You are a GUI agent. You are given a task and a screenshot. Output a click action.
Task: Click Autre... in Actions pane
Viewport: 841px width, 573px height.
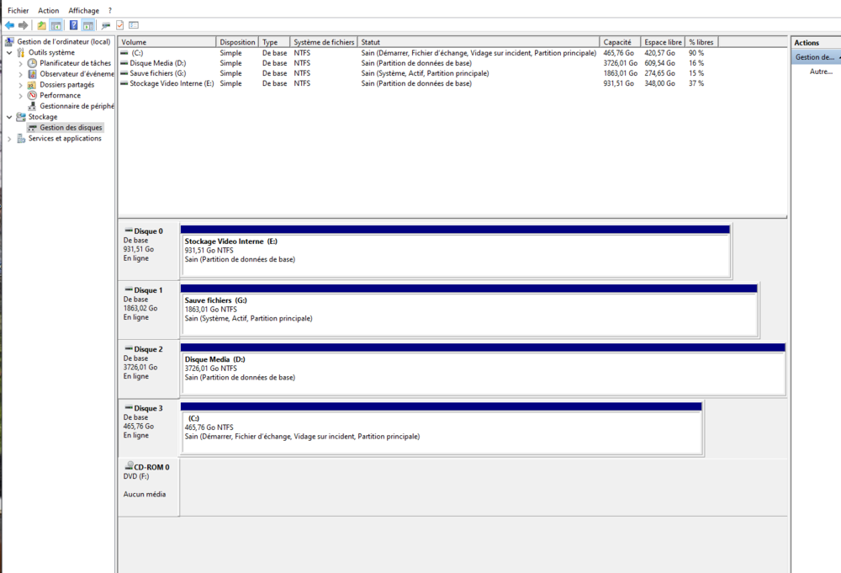821,72
